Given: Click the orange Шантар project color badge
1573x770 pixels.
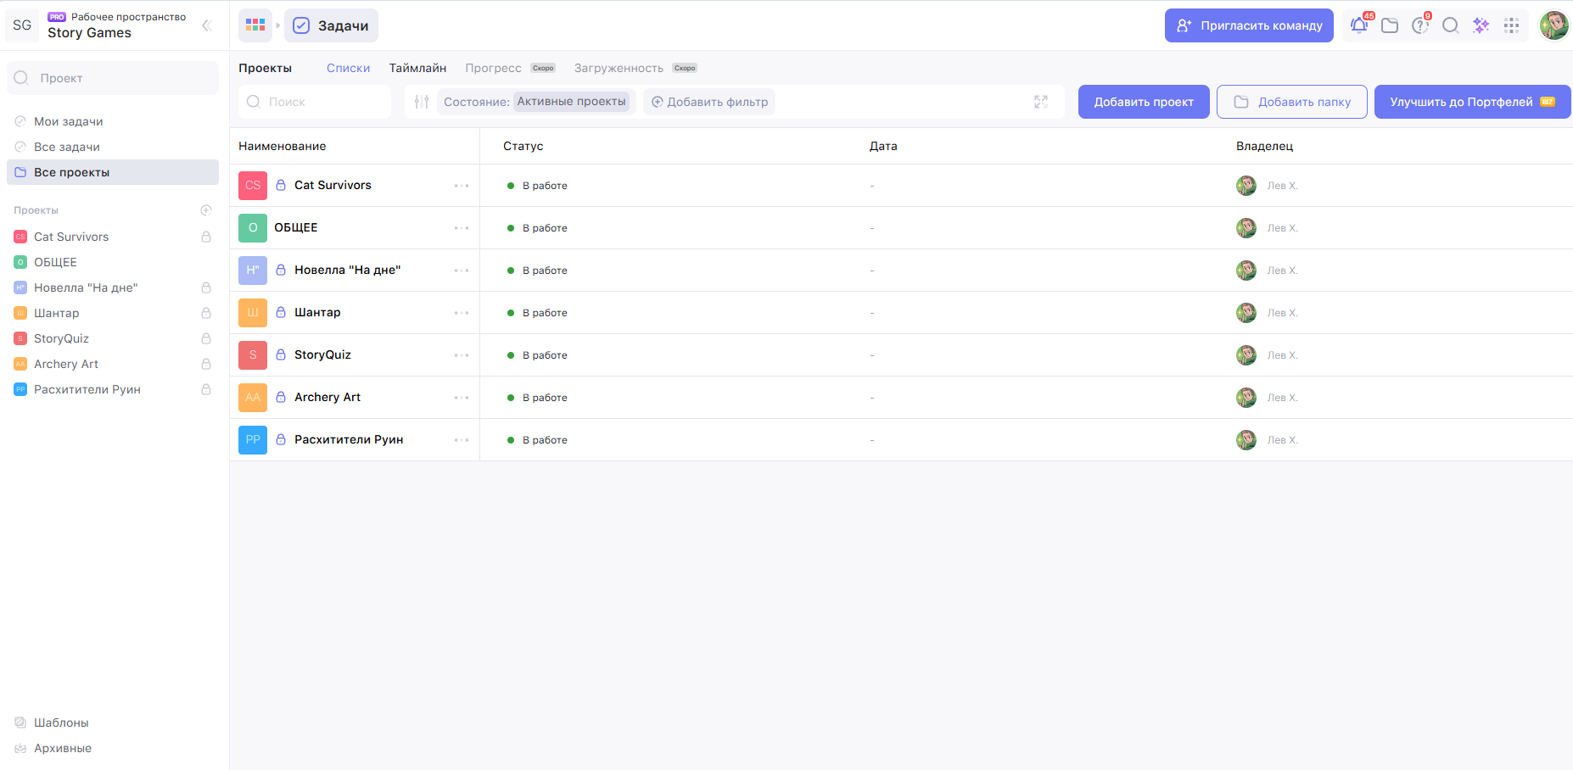Looking at the screenshot, I should (253, 313).
